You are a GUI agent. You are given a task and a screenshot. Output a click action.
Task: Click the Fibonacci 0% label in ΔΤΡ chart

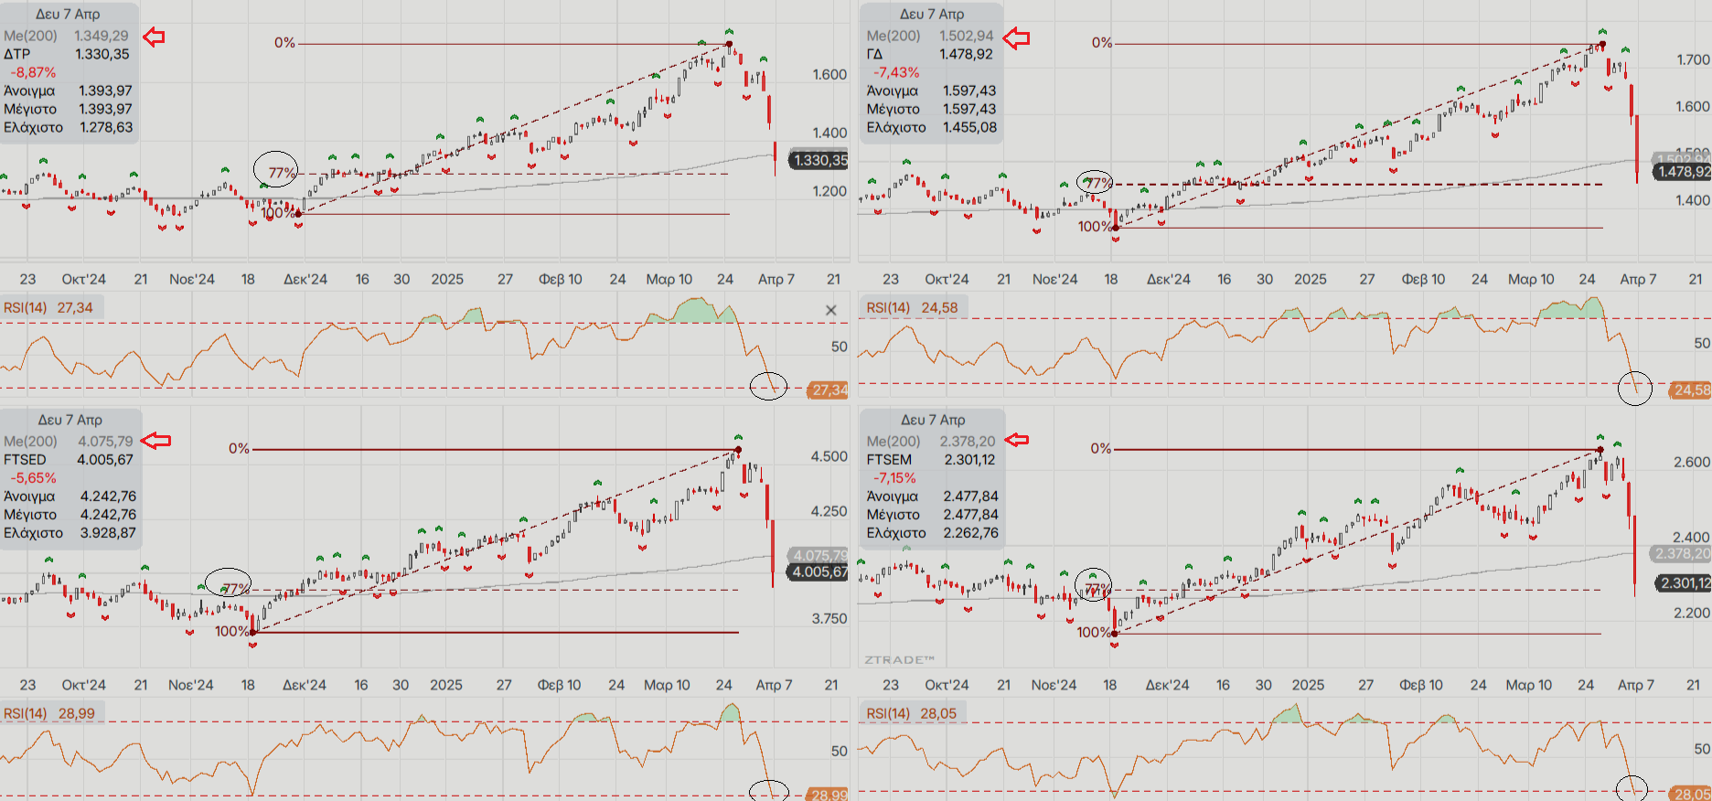tap(284, 43)
